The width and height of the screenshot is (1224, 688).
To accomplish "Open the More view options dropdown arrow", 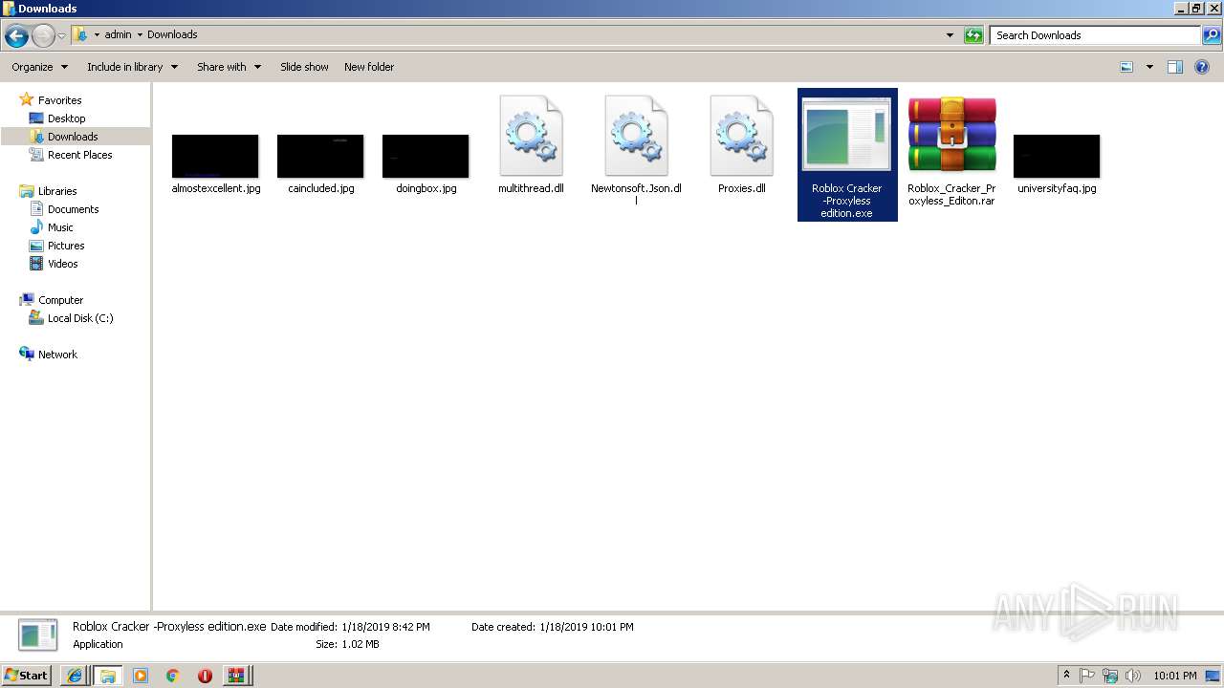I will [x=1149, y=67].
